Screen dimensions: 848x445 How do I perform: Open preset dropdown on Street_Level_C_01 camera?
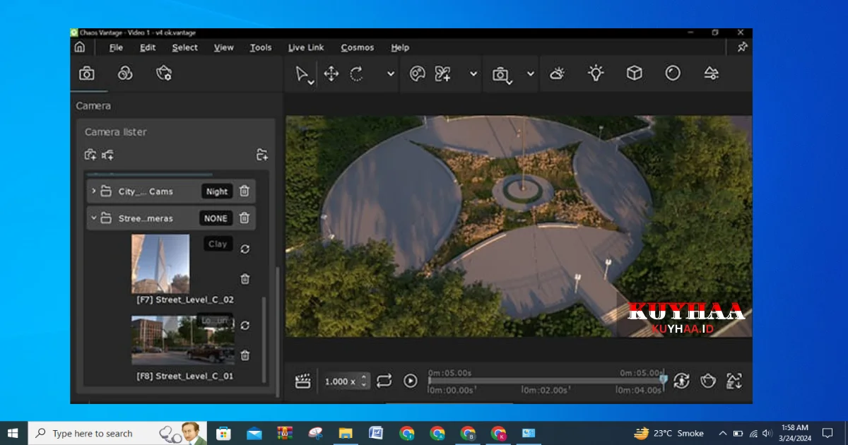click(215, 320)
